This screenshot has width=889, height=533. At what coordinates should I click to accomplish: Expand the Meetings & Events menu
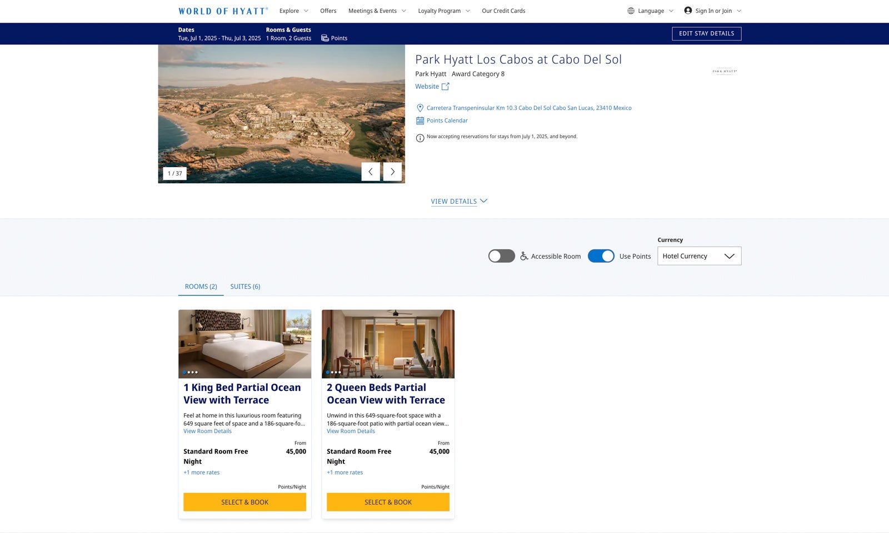tap(377, 11)
